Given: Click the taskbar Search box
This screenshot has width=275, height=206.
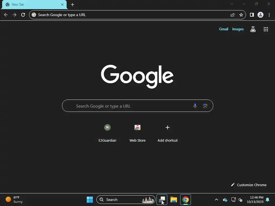Looking at the screenshot, I should pos(126,200).
